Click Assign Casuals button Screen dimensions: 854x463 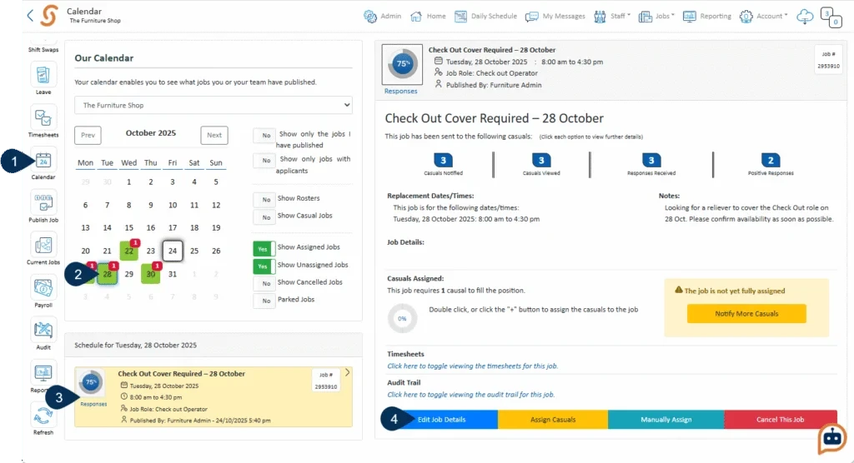pos(553,420)
